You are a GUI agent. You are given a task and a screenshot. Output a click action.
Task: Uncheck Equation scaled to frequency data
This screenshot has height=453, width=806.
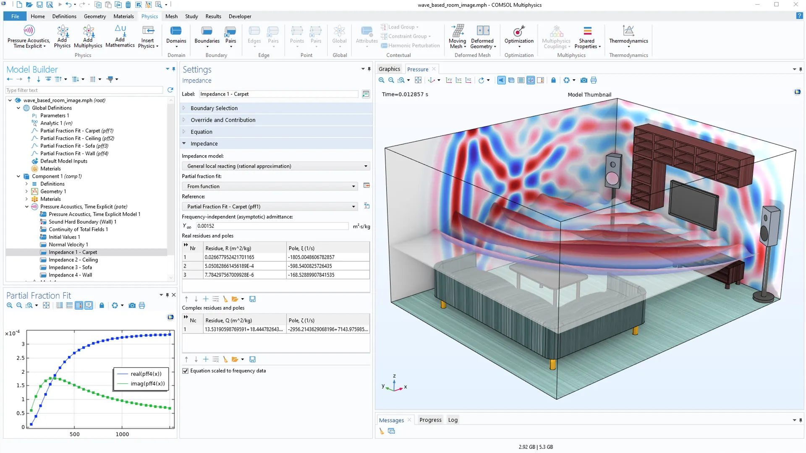pos(186,371)
